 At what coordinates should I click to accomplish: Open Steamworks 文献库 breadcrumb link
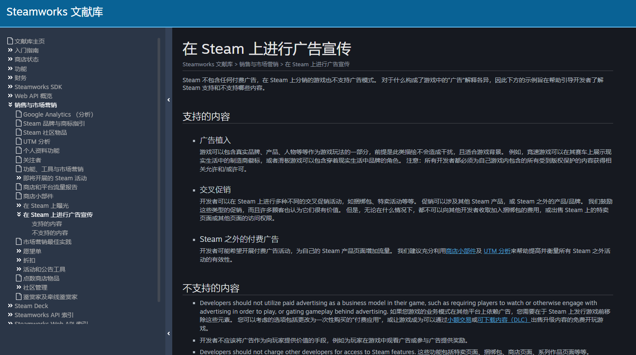click(x=208, y=64)
